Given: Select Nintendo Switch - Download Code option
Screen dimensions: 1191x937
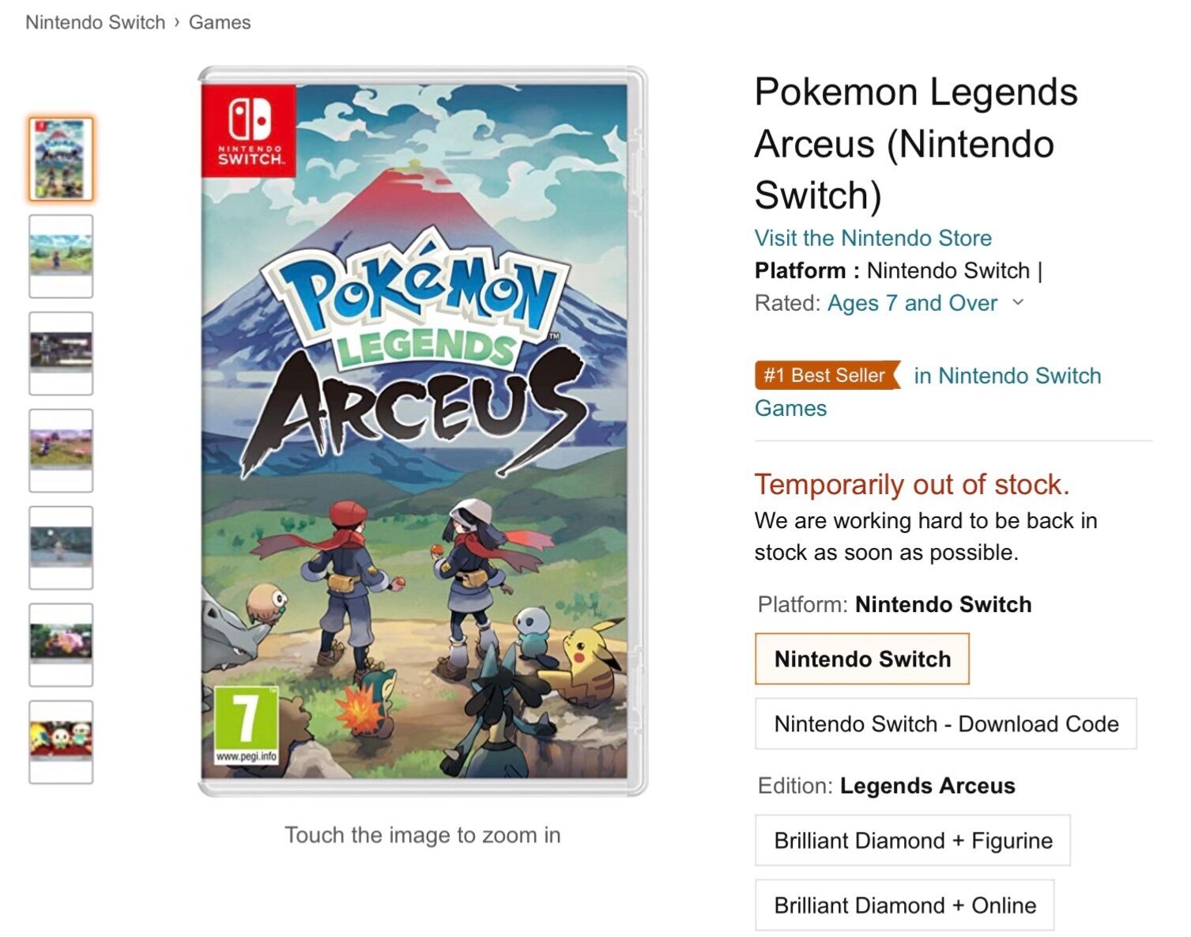Looking at the screenshot, I should coord(945,724).
